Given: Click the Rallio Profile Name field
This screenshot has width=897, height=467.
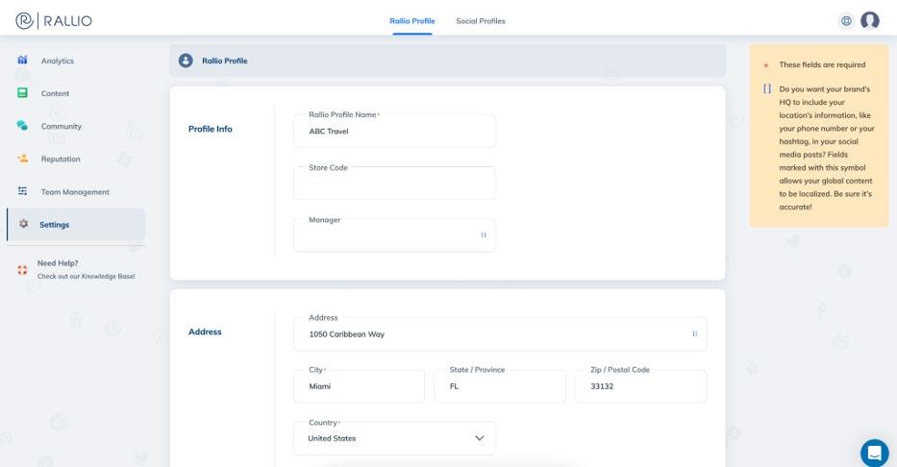Looking at the screenshot, I should coord(395,131).
